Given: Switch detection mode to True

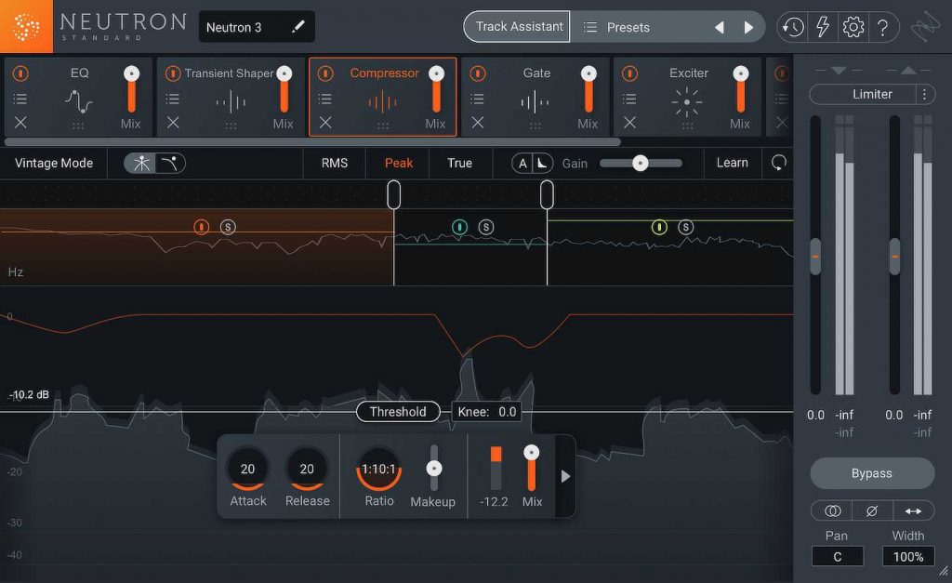Looking at the screenshot, I should click(460, 163).
